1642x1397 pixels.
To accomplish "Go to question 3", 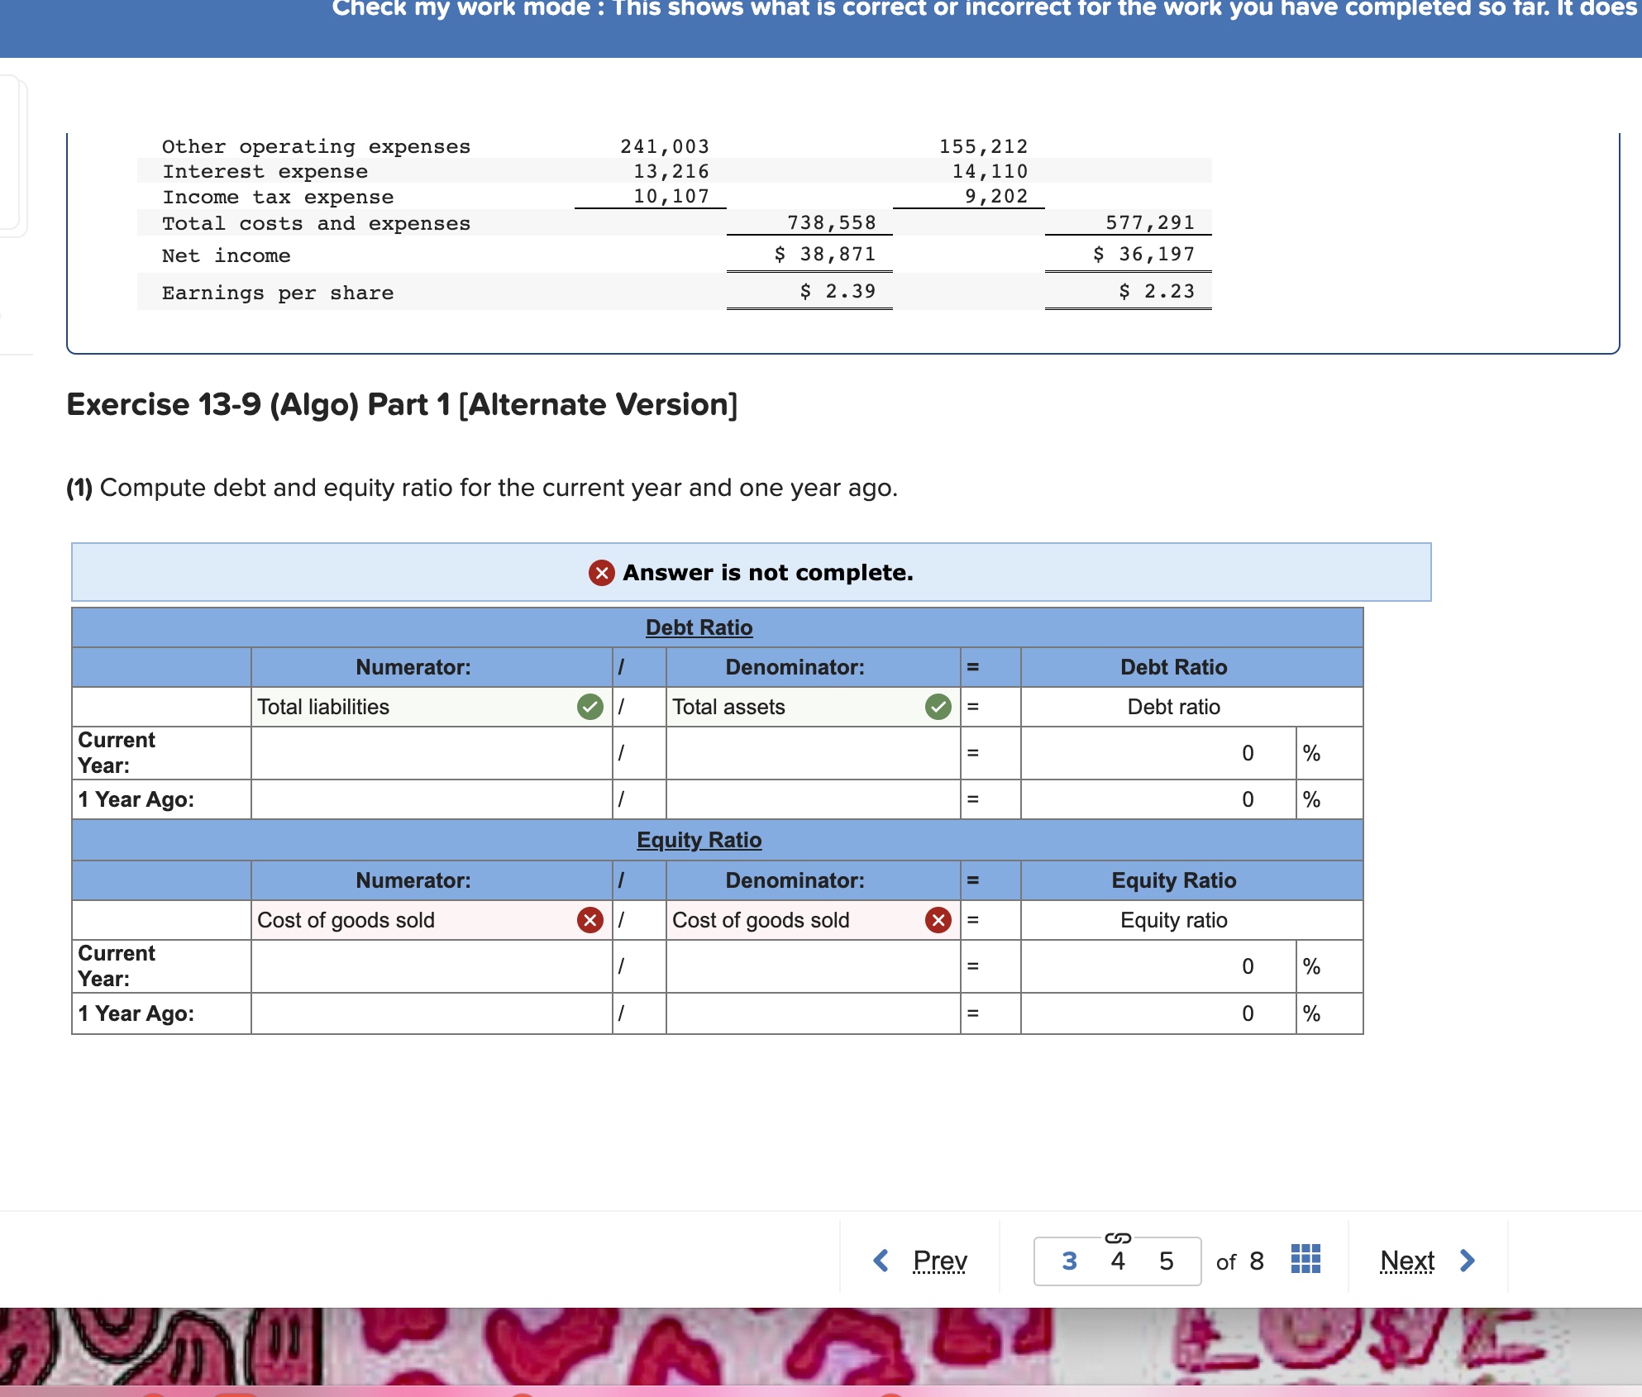I will tap(1069, 1261).
